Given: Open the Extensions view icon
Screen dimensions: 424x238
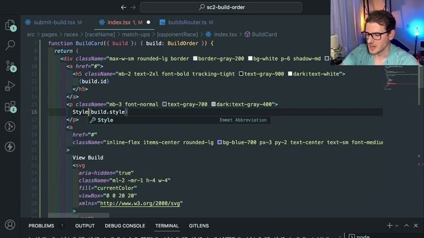Looking at the screenshot, I should click(11, 106).
